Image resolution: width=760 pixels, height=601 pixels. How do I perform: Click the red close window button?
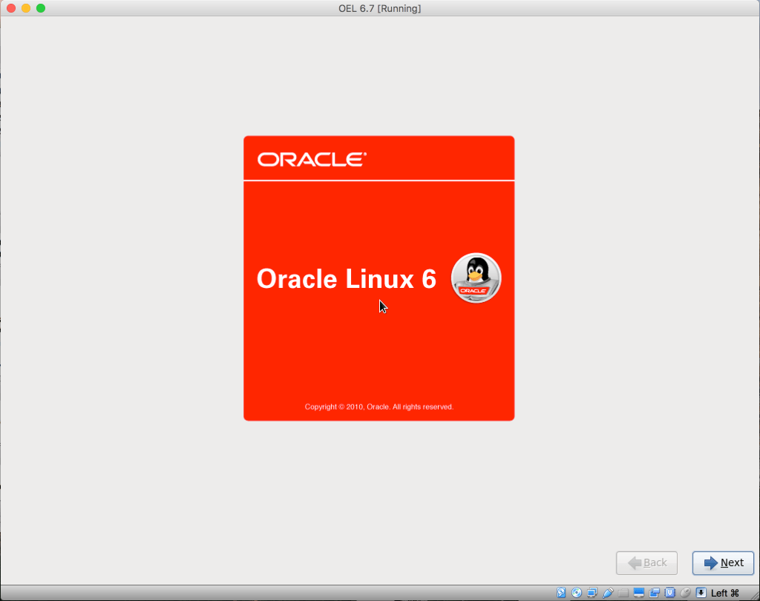tap(11, 8)
